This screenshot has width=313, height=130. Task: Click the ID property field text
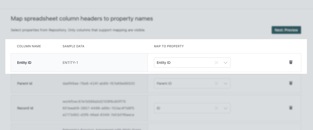(x=159, y=108)
